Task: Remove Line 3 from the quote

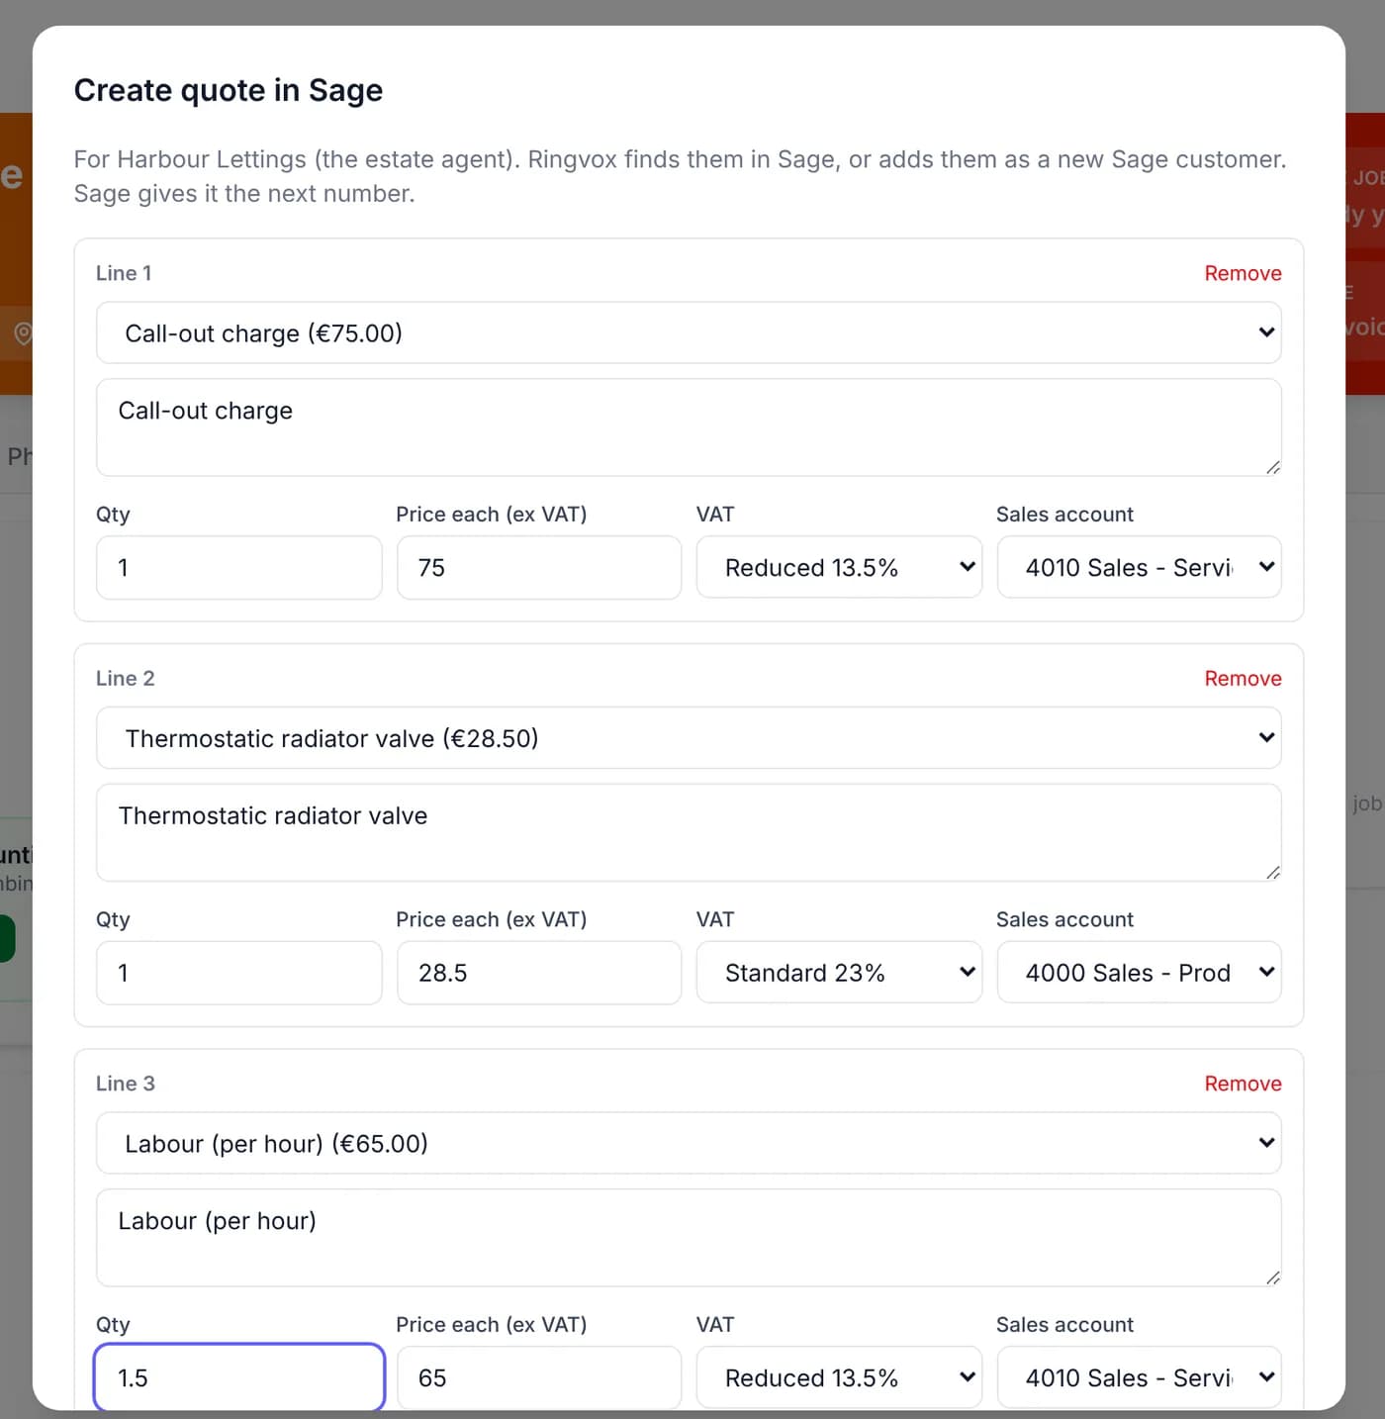Action: pos(1243,1084)
